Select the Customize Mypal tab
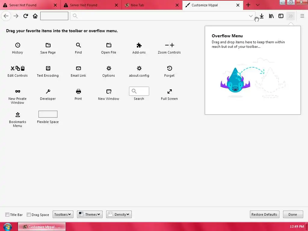 [x=213, y=5]
